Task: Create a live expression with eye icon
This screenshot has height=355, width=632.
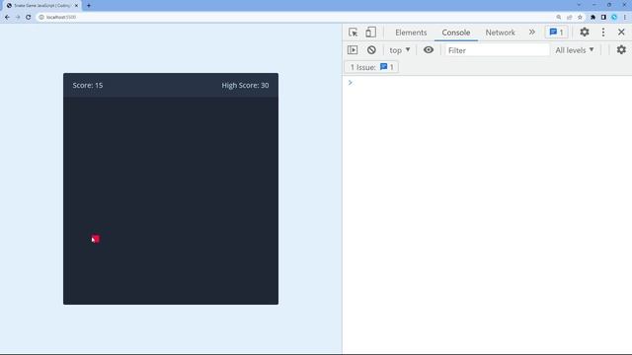Action: point(429,50)
